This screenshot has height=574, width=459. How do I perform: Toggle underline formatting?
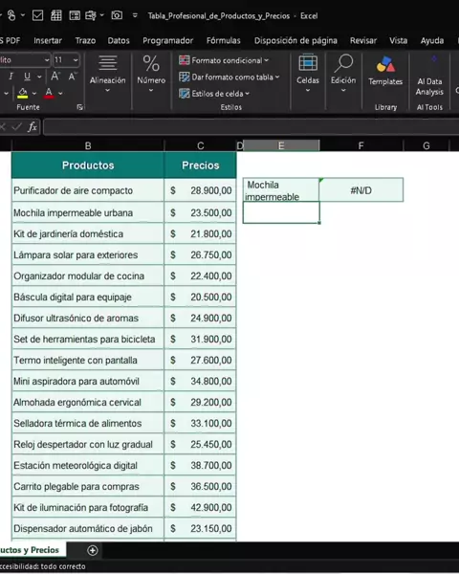click(x=27, y=77)
